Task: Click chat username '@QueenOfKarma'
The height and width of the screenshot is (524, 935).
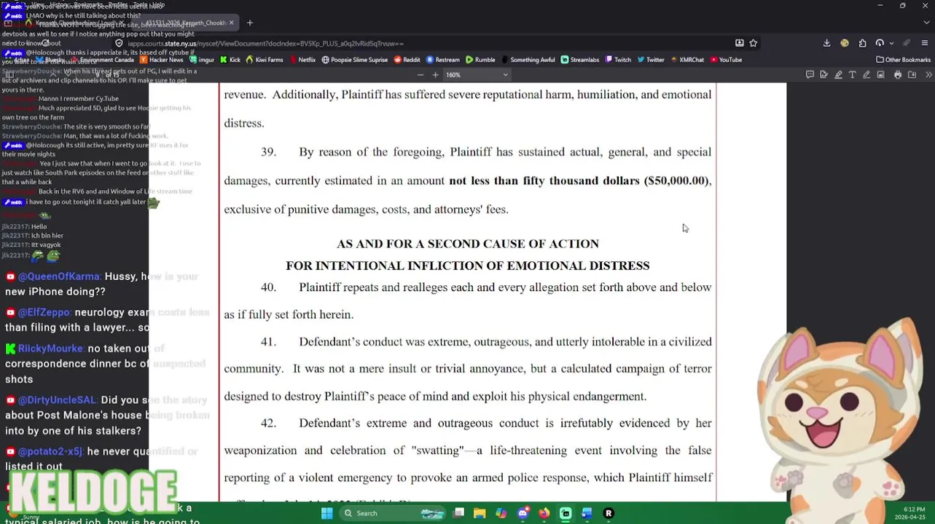Action: point(59,277)
